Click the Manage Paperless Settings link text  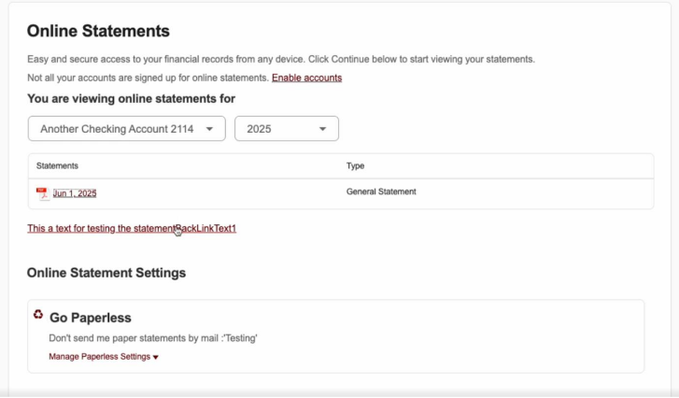click(99, 357)
